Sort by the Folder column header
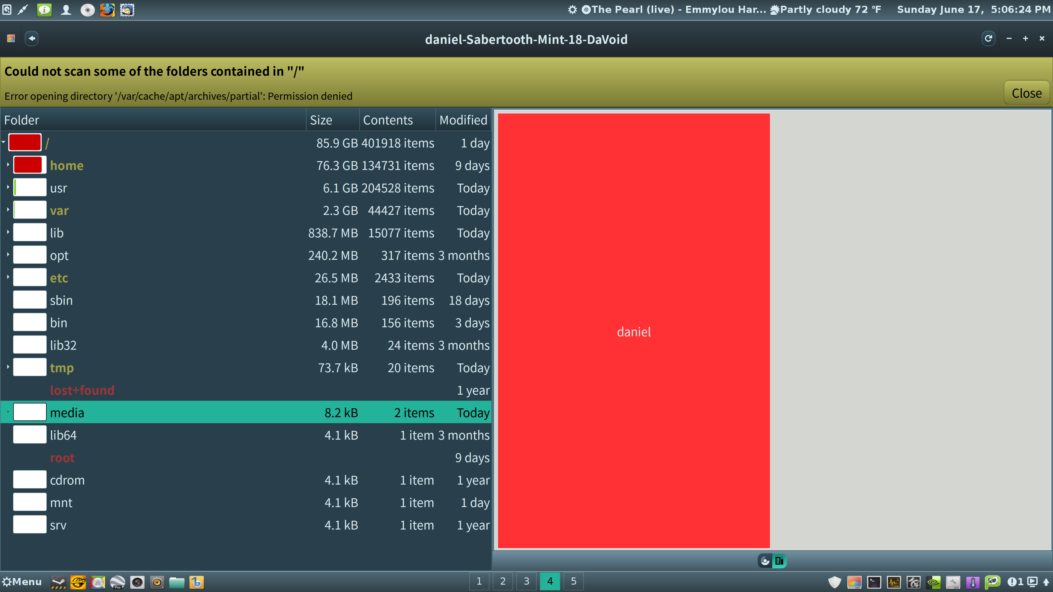The width and height of the screenshot is (1053, 592). point(153,120)
